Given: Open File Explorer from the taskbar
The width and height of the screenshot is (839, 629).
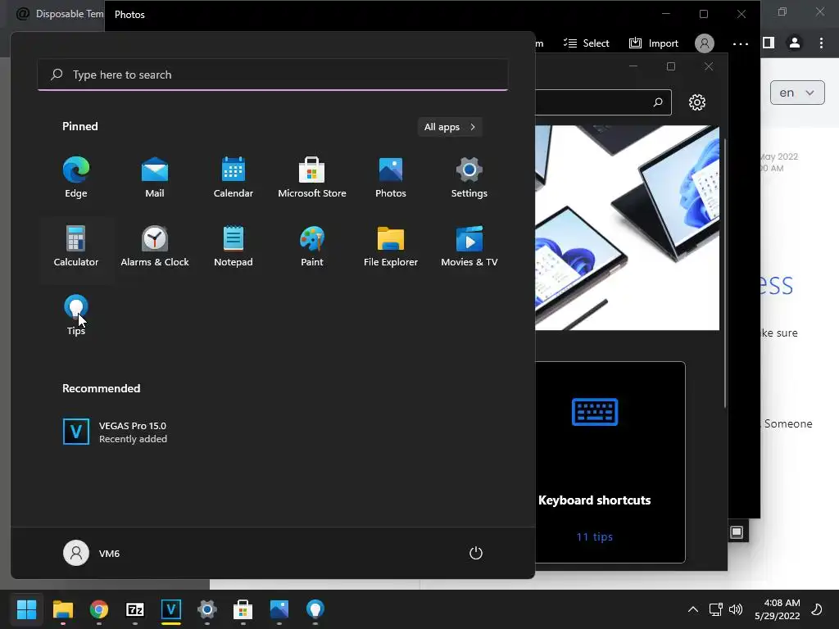Looking at the screenshot, I should point(62,609).
